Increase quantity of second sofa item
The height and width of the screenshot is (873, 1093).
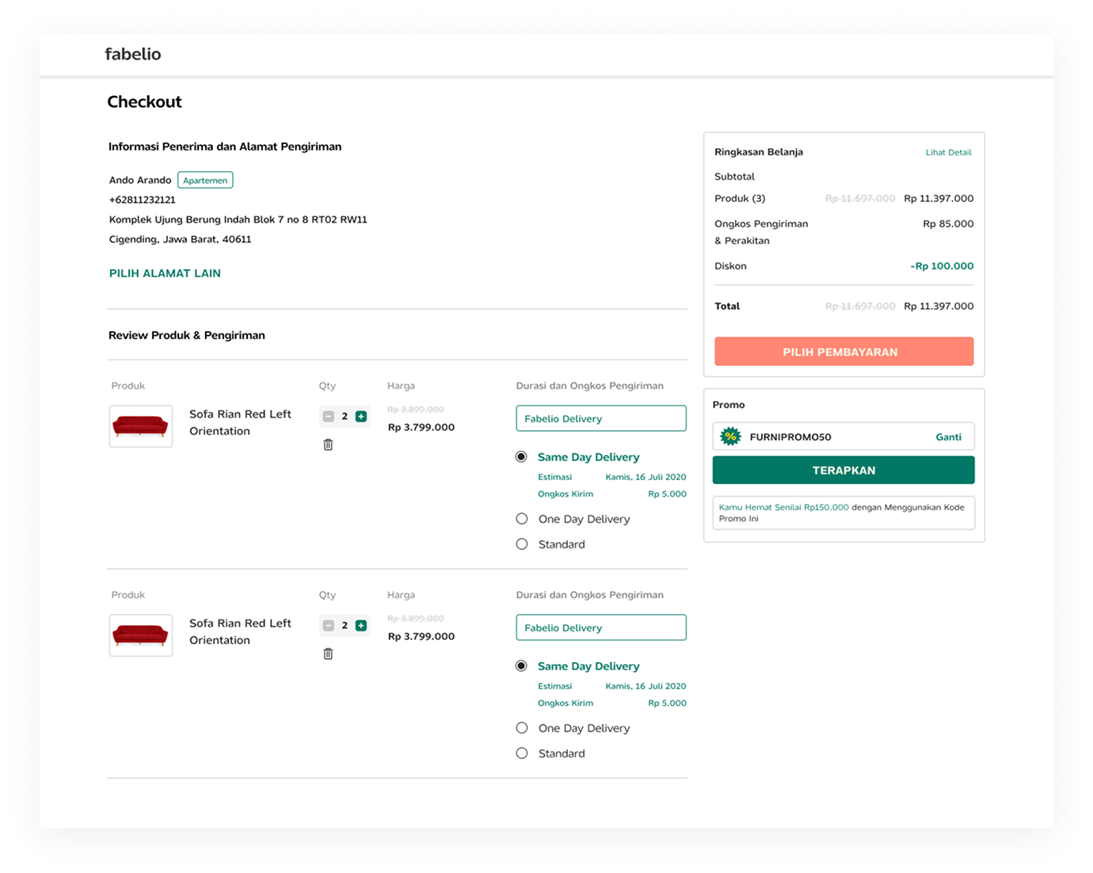click(361, 625)
